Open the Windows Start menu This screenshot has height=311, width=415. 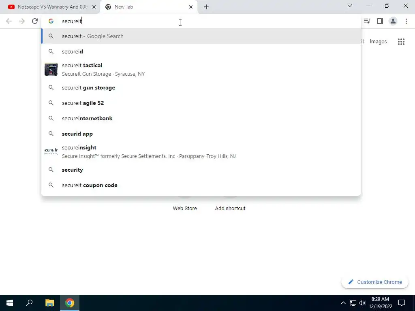[x=10, y=303]
